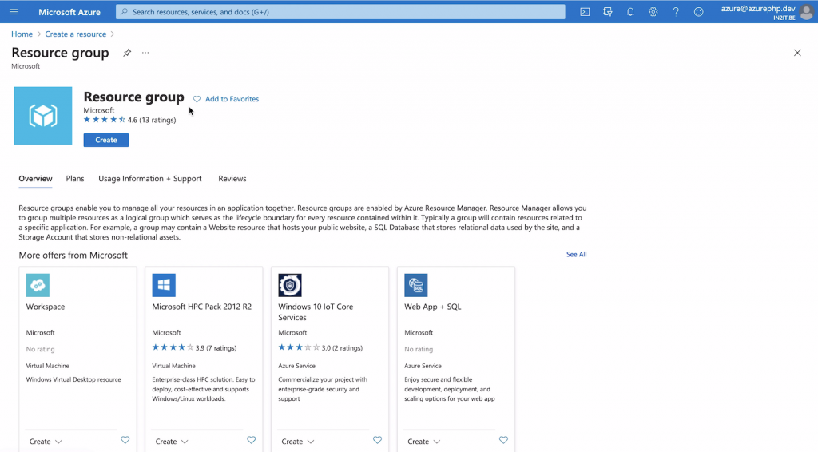Click the large Resource group cube icon

click(43, 116)
